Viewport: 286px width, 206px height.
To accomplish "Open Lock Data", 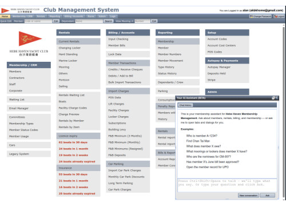I will tap(115, 54).
